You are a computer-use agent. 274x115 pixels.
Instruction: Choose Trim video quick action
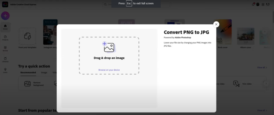(243, 84)
